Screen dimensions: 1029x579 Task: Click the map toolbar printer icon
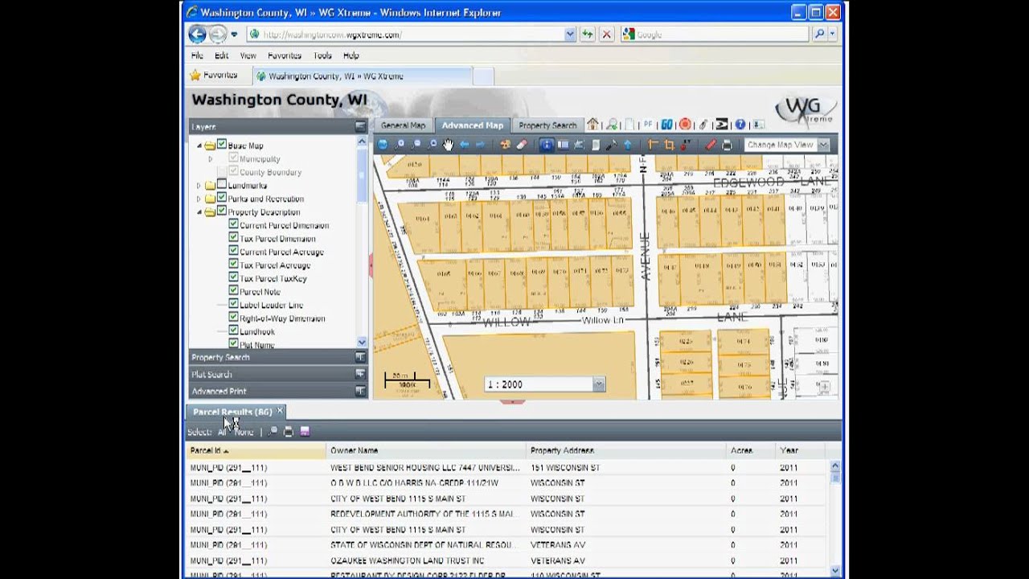click(x=727, y=145)
